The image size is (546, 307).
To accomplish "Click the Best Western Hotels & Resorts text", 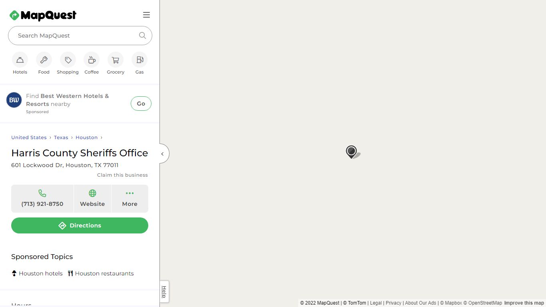I will tap(67, 100).
